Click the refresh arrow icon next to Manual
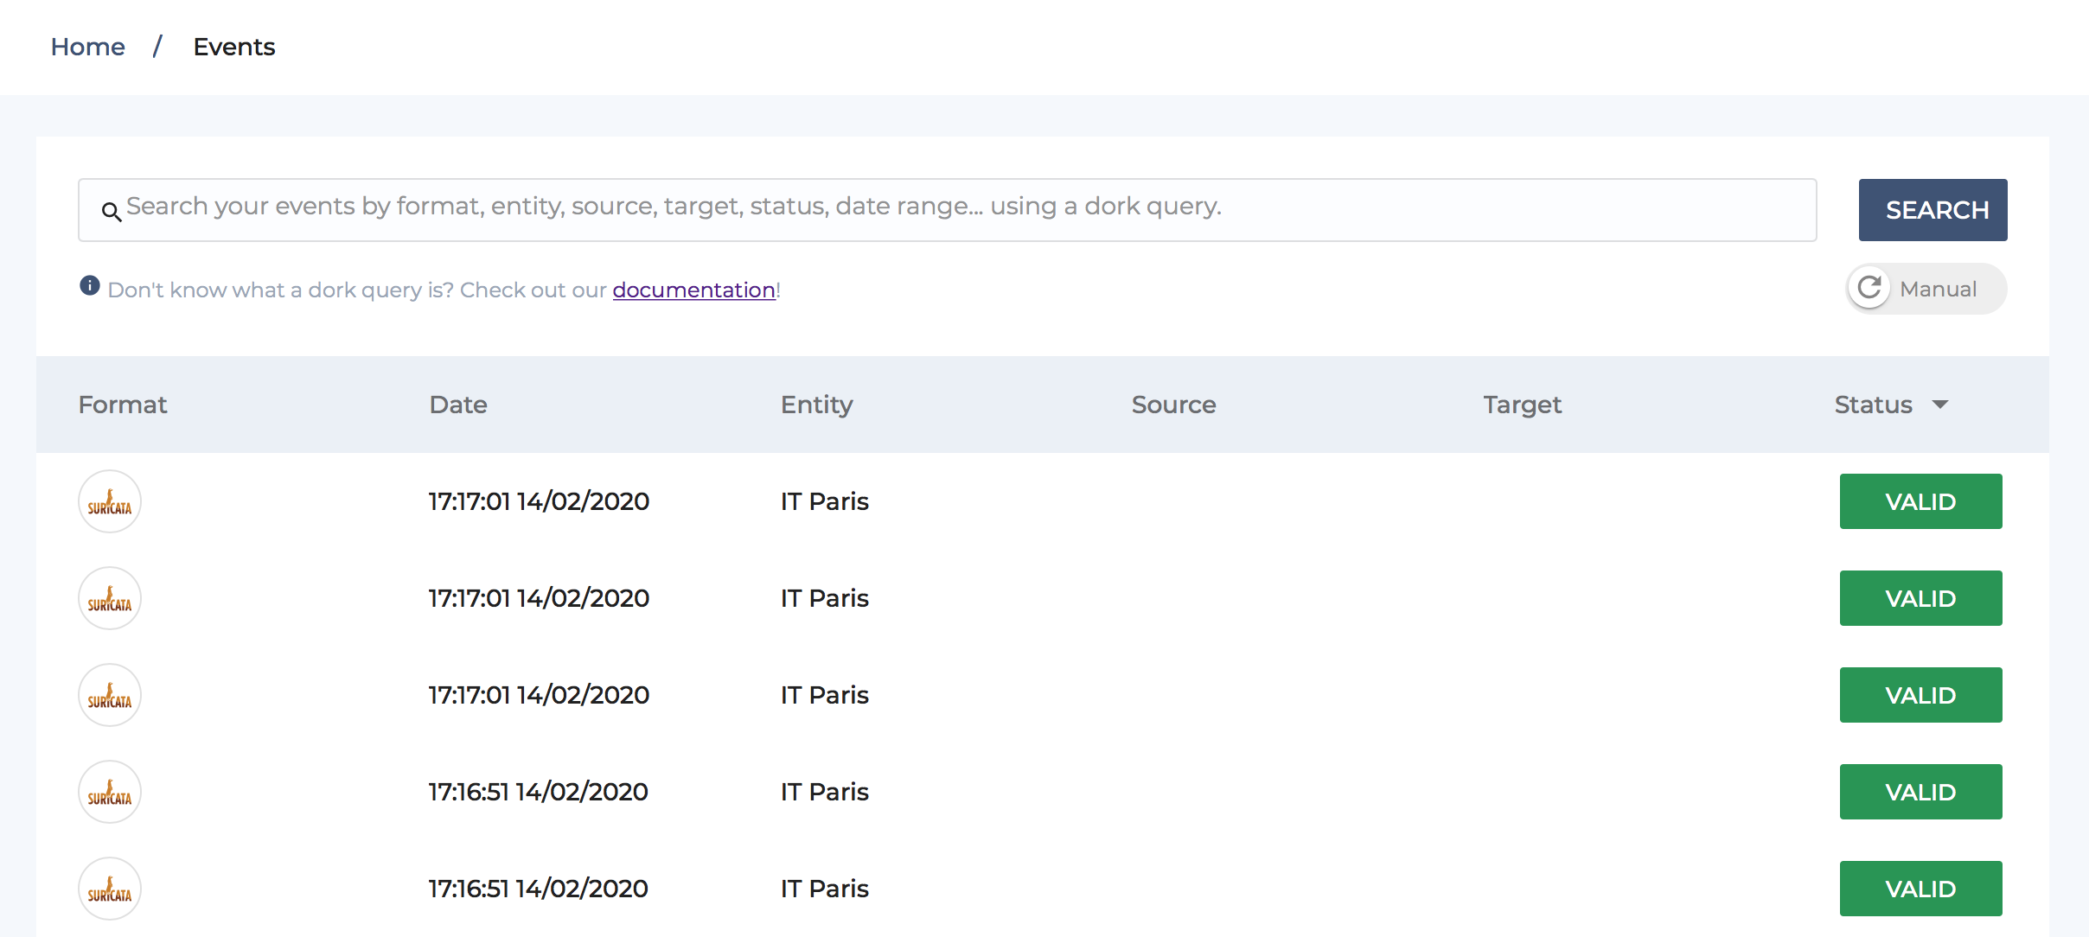2089x937 pixels. (1869, 288)
